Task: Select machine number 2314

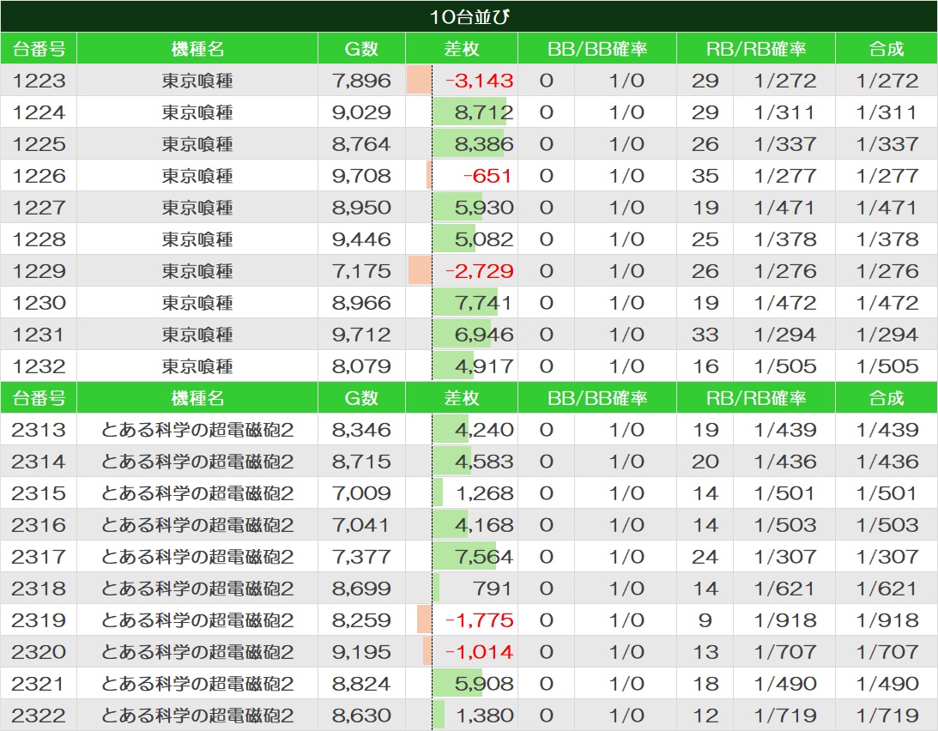Action: click(x=39, y=461)
